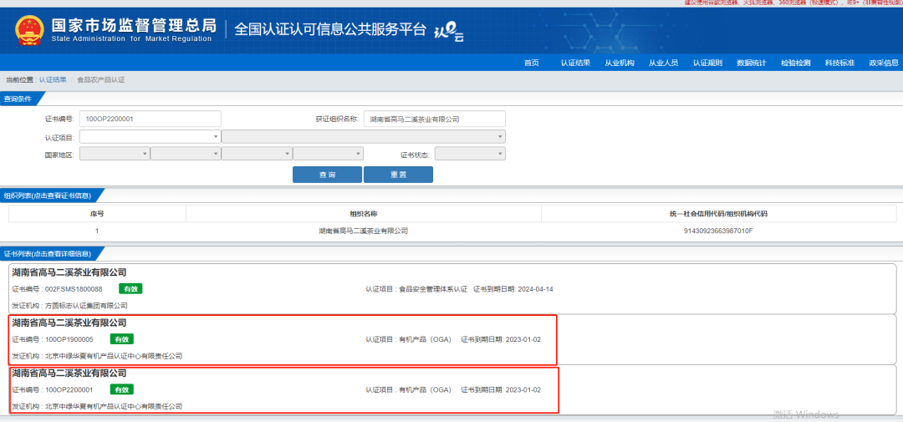903x422 pixels.
Task: Click the 认e云 logo in header
Action: tap(448, 33)
